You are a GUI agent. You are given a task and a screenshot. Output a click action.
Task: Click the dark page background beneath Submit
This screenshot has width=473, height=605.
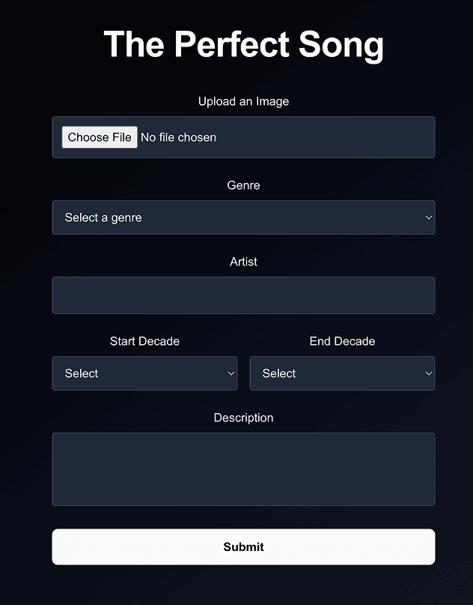(x=243, y=586)
